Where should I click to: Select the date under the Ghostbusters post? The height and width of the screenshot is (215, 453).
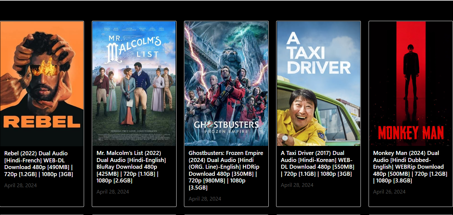click(205, 199)
